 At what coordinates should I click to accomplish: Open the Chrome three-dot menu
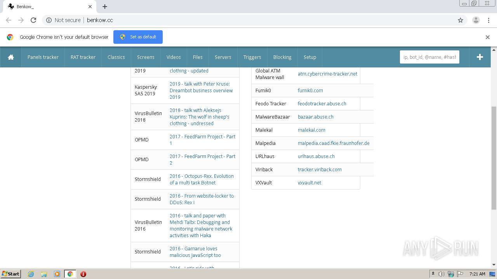point(488,20)
